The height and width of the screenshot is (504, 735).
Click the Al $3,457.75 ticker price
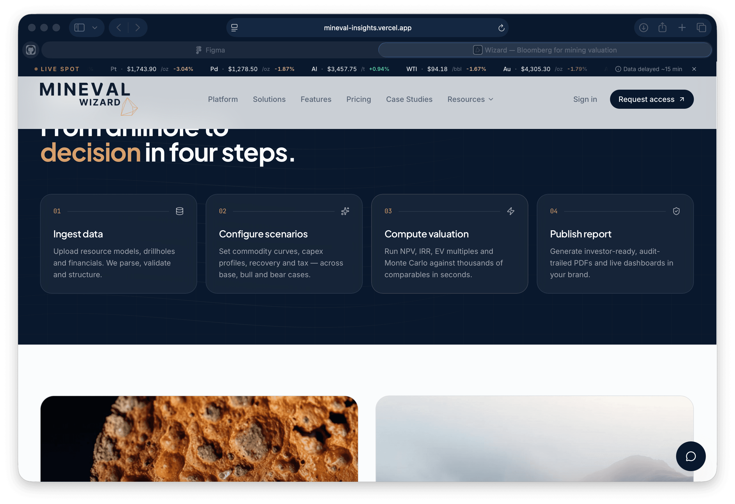click(x=341, y=69)
